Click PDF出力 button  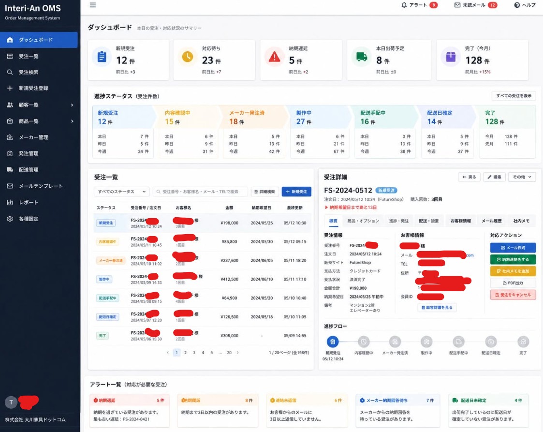click(x=513, y=283)
